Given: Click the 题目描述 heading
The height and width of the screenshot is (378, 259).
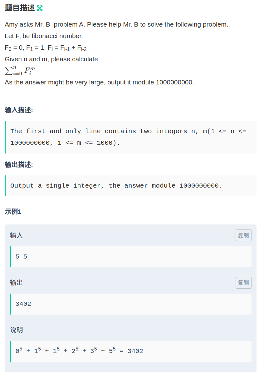Looking at the screenshot, I should 20,8.
